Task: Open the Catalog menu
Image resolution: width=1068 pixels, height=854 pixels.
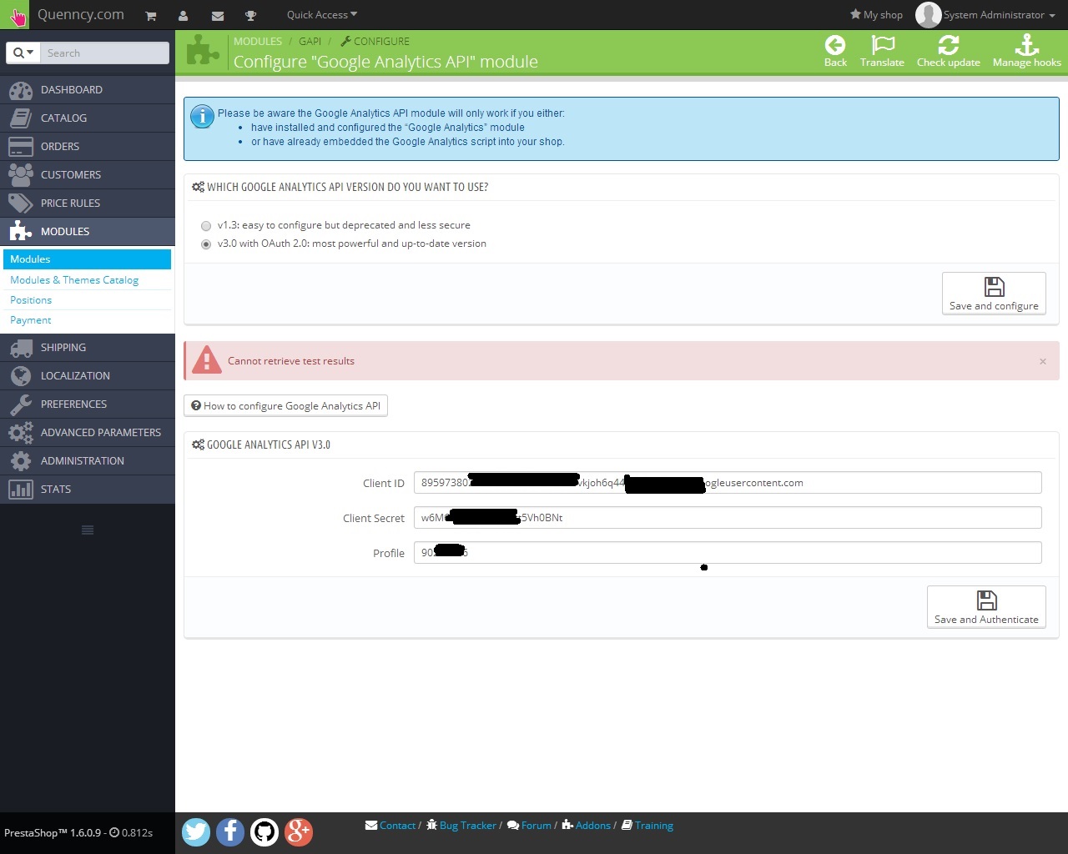Action: coord(88,118)
